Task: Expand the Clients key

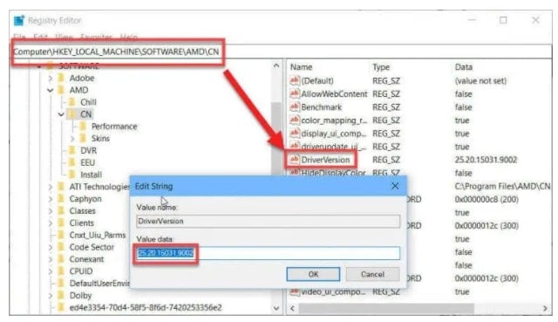Action: coord(51,223)
